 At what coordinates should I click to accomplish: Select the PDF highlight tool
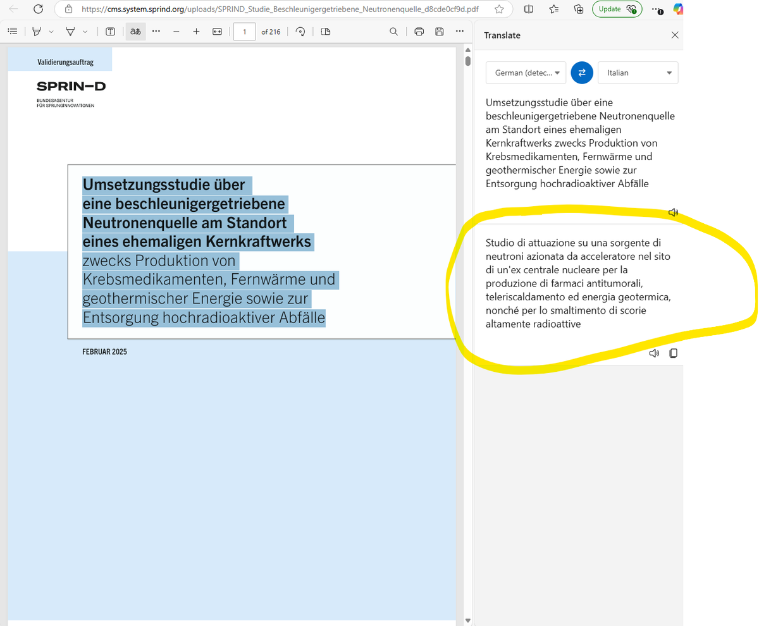click(x=37, y=32)
